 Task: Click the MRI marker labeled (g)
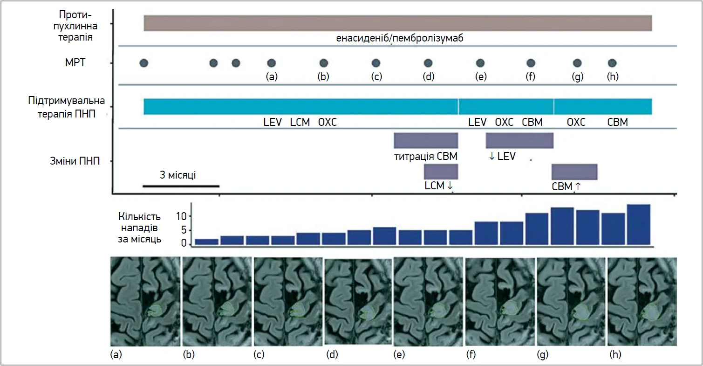tap(577, 63)
